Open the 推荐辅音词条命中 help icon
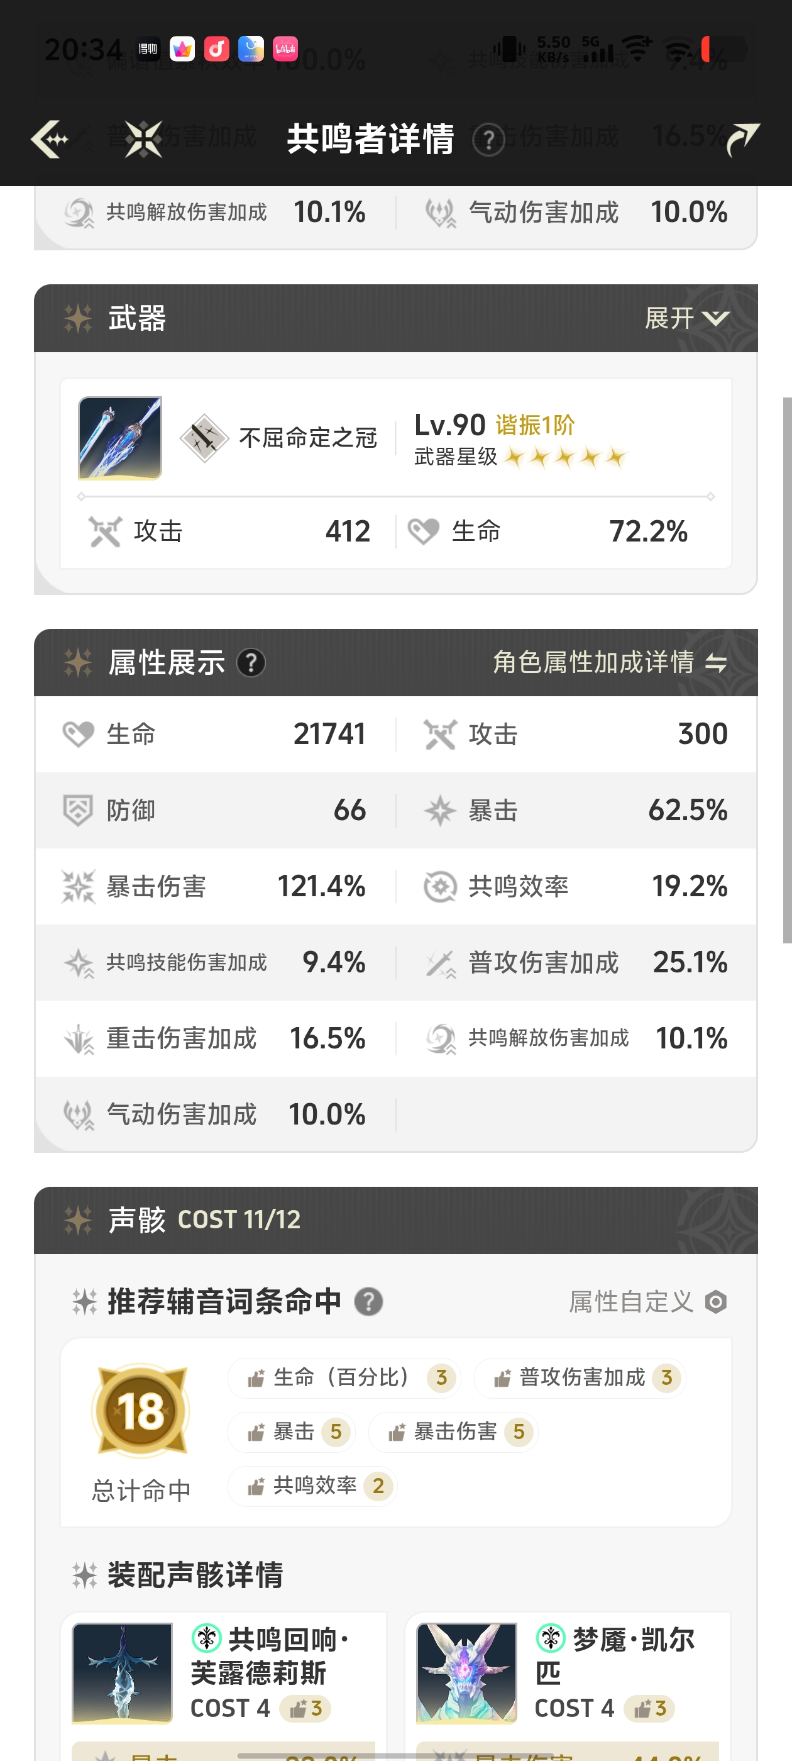Viewport: 792px width, 1761px height. pos(368,1302)
